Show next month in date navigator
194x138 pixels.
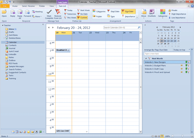[x=180, y=27]
